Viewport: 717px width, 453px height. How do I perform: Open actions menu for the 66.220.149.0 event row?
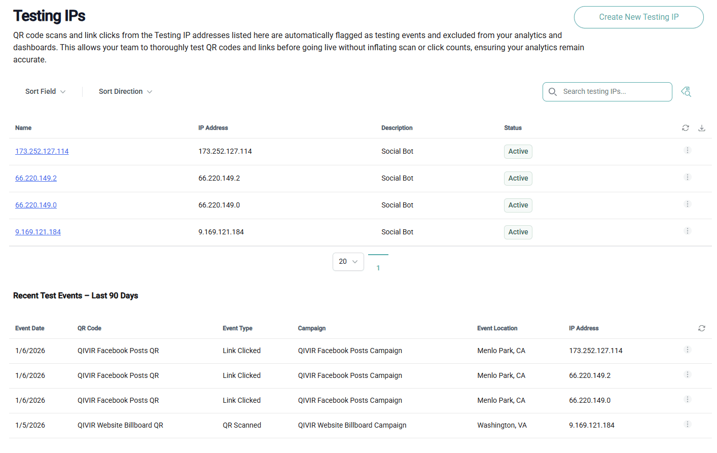tap(688, 399)
